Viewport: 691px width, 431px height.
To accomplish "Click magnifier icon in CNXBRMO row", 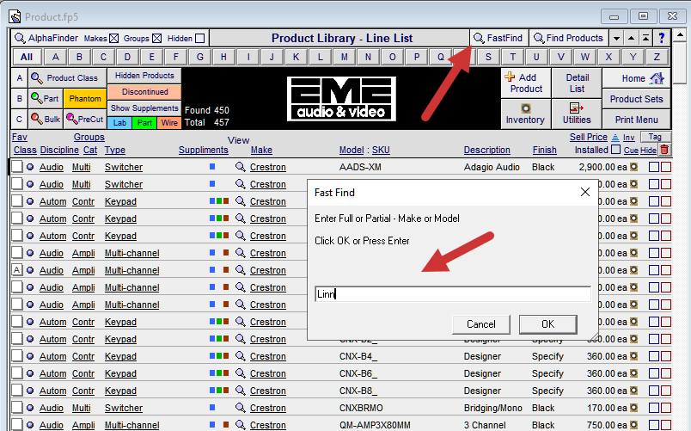I will click(x=240, y=408).
